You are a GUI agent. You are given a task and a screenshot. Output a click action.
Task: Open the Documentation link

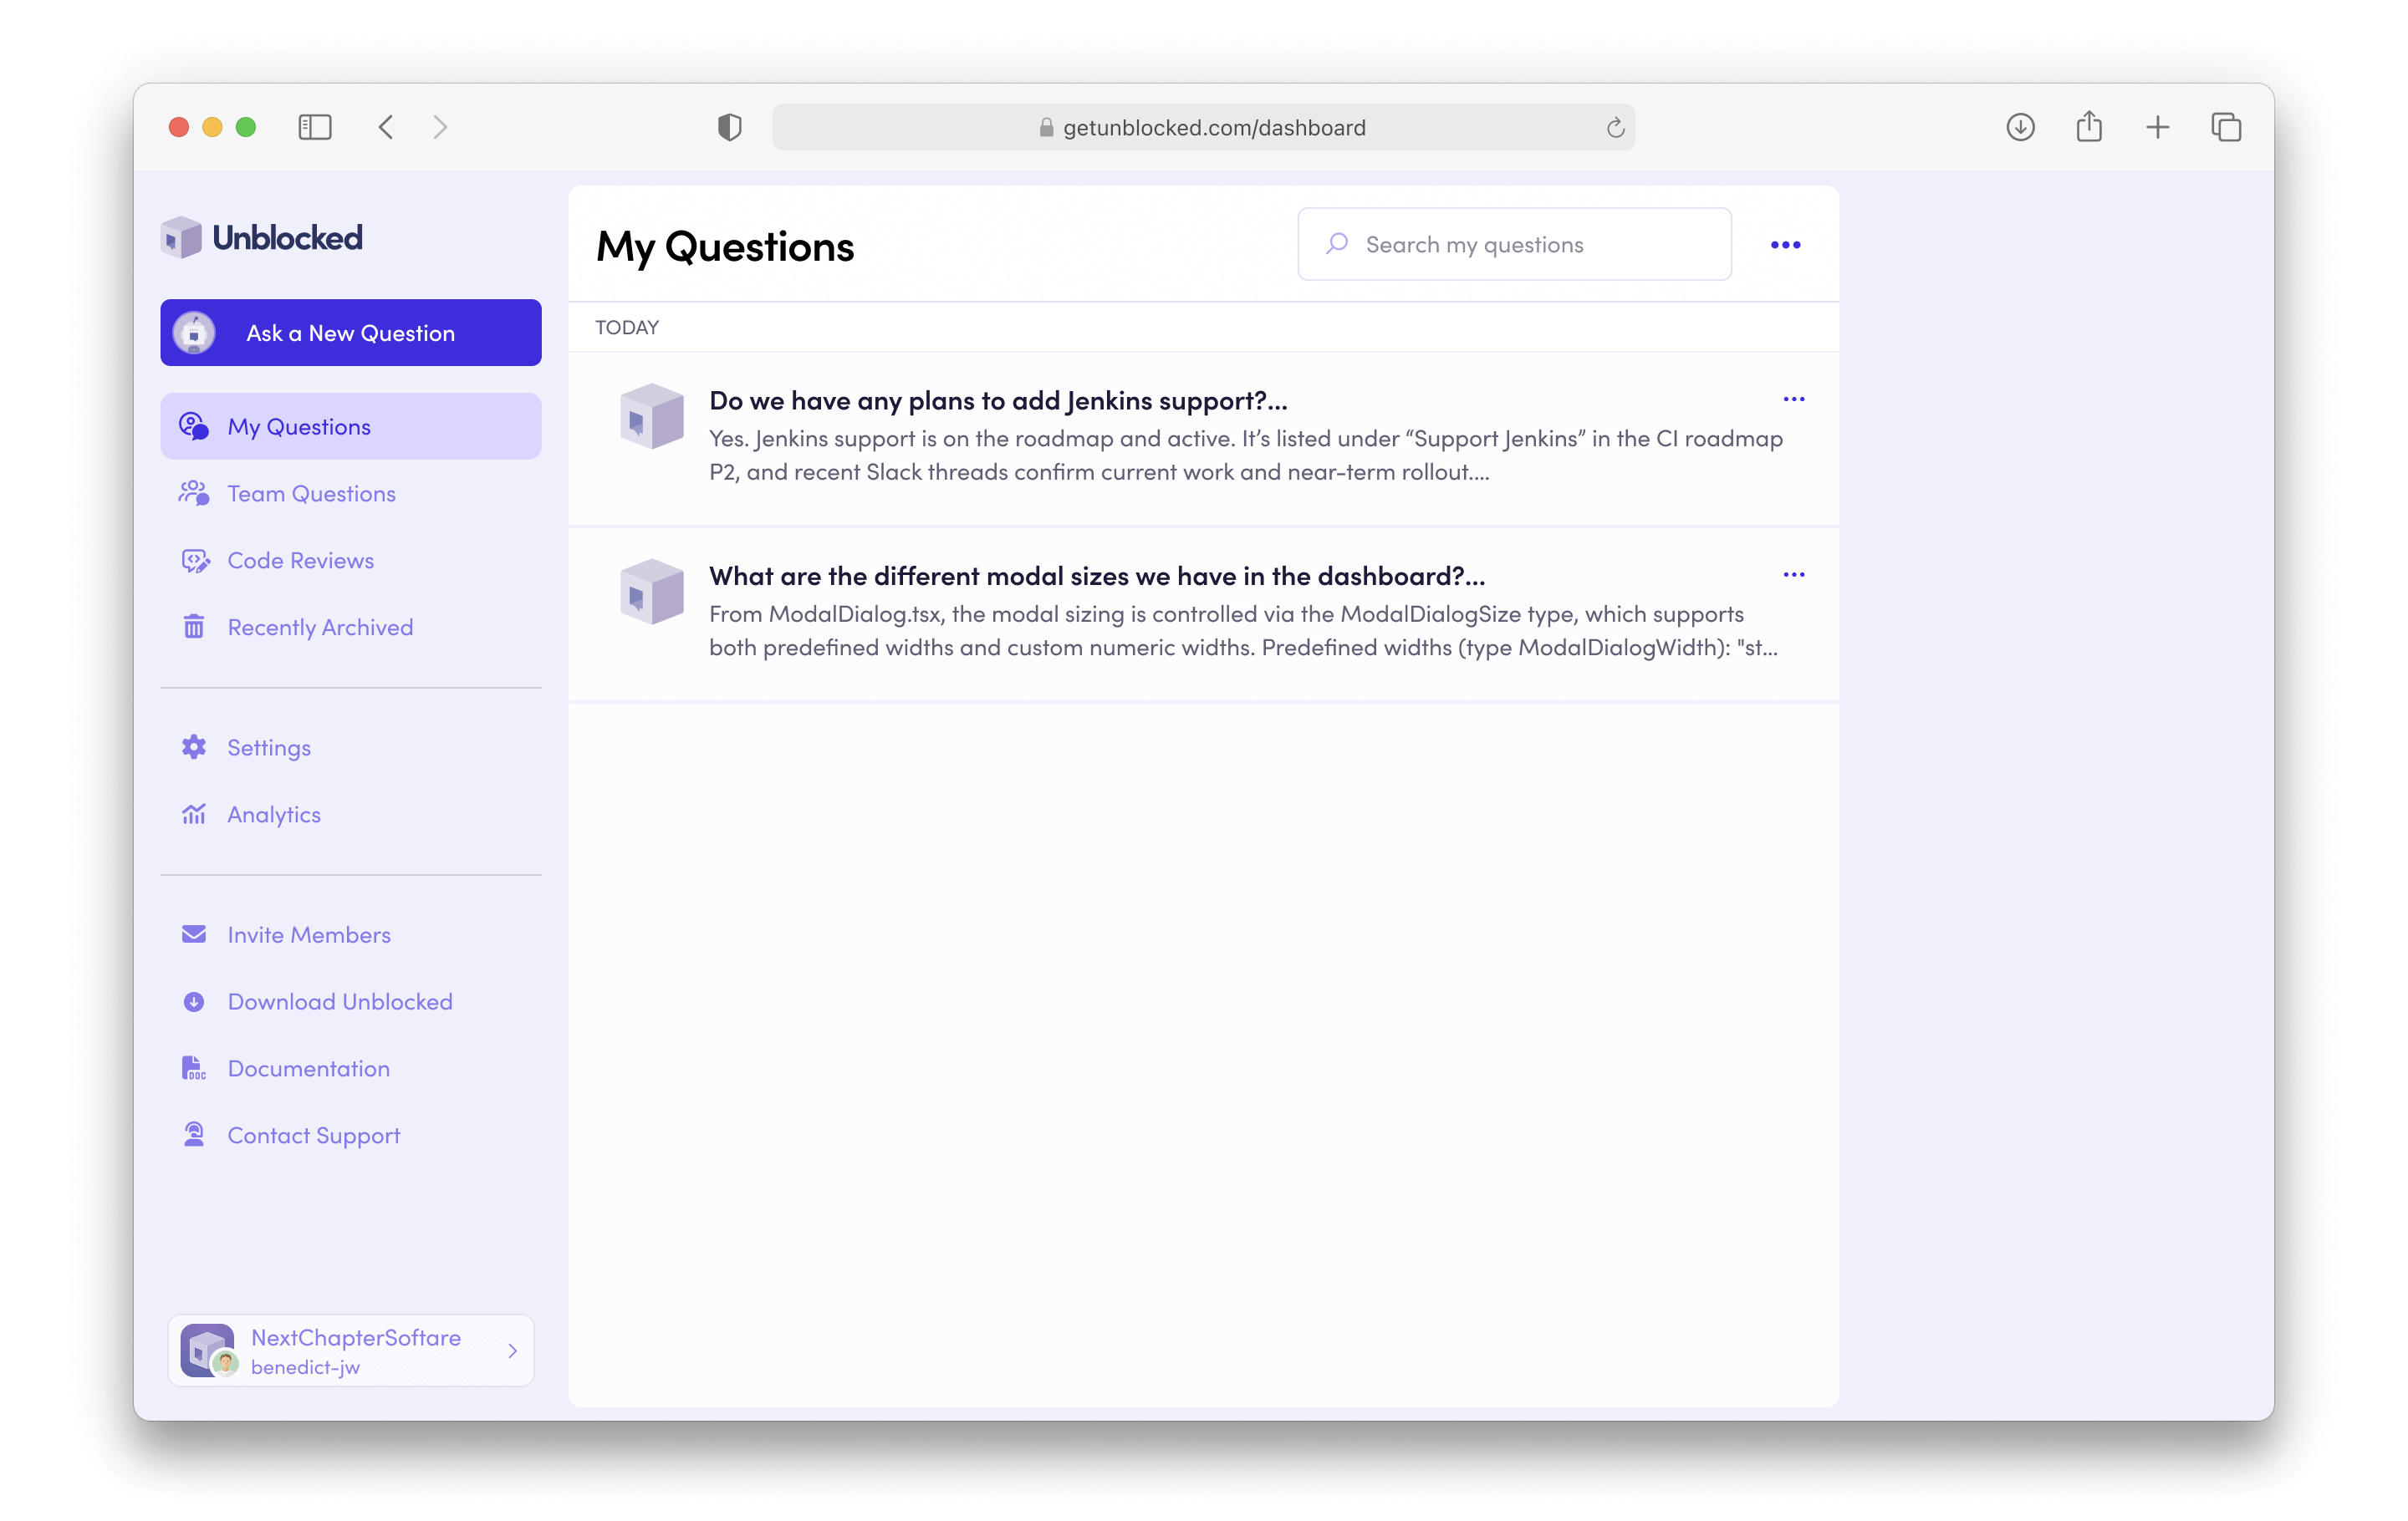point(308,1068)
